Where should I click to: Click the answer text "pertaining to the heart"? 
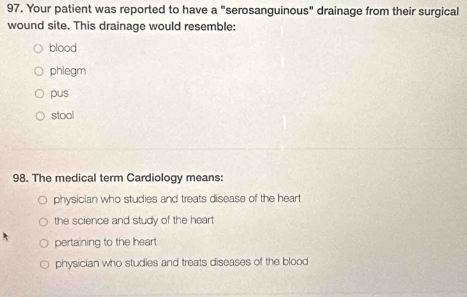(x=104, y=242)
